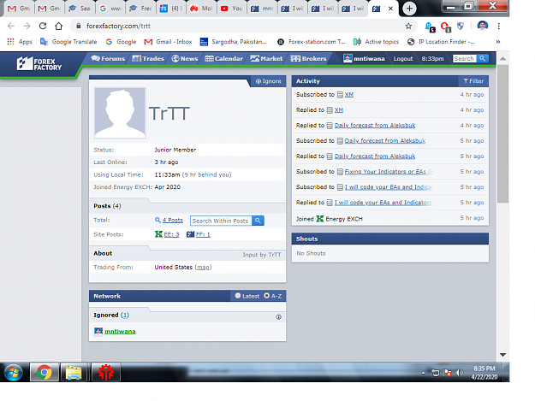Screen dimensions: 535x401
Task: Open the IP Location Finder bookmark
Action: coord(441,42)
